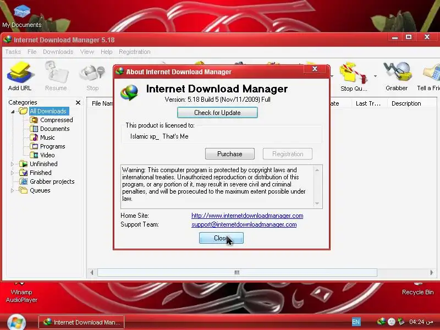Viewport: 440px width, 330px height.
Task: Click the File Name column header
Action: click(102, 103)
